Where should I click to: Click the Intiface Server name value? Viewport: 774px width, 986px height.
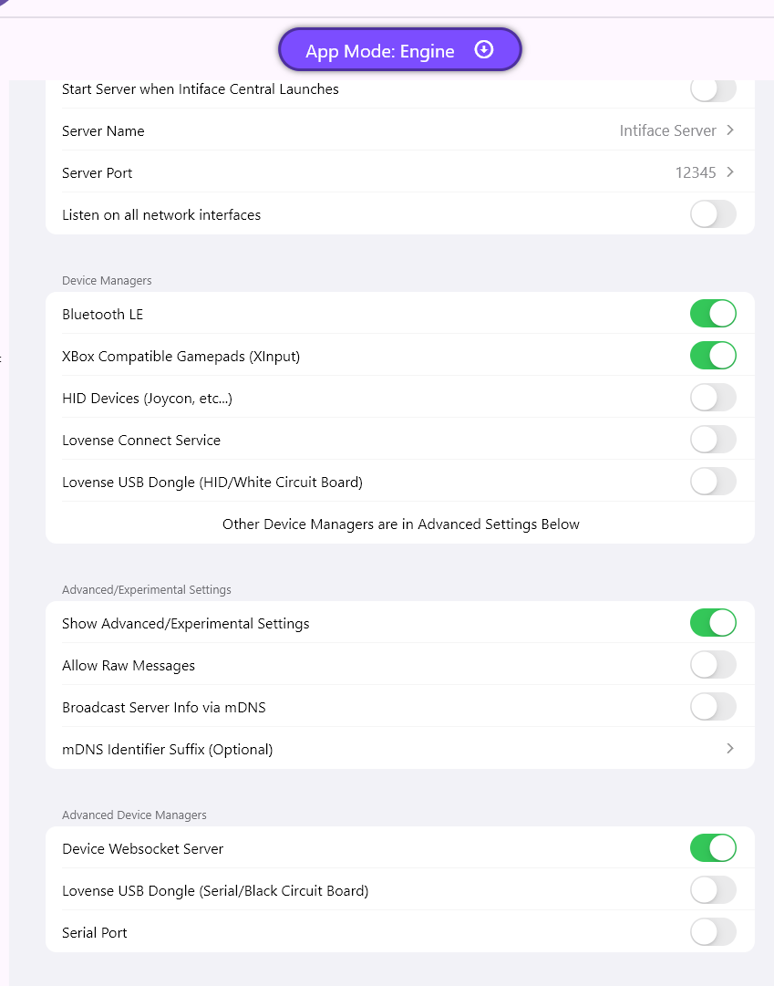(x=667, y=130)
